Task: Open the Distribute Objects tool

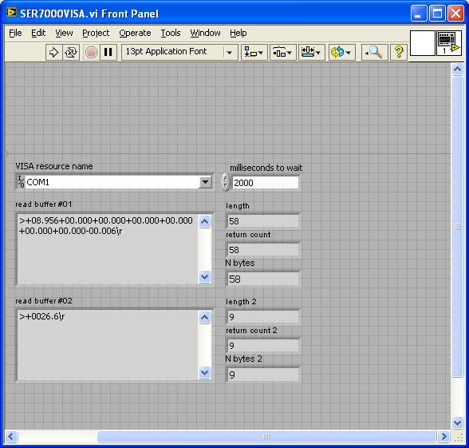Action: [x=282, y=53]
